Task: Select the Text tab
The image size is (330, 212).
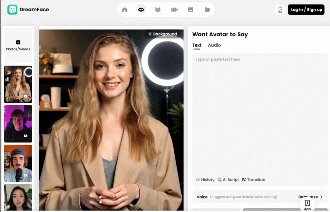Action: 197,45
